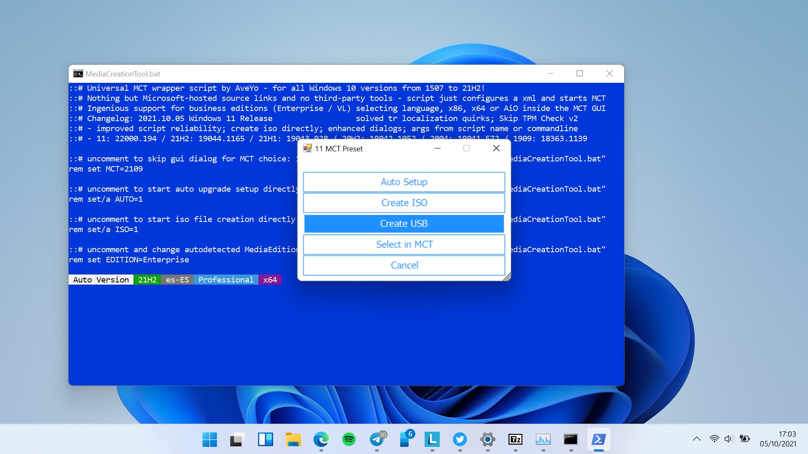Open the volume control in tray

click(x=729, y=439)
